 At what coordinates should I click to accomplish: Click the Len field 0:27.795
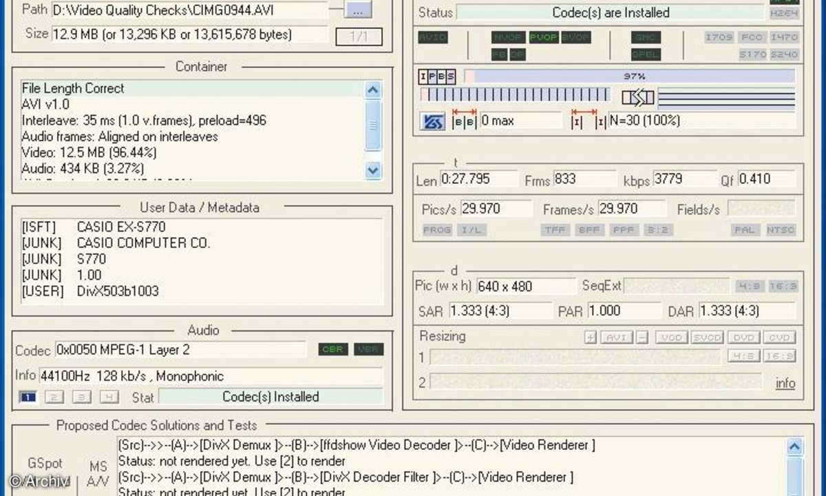(x=478, y=179)
